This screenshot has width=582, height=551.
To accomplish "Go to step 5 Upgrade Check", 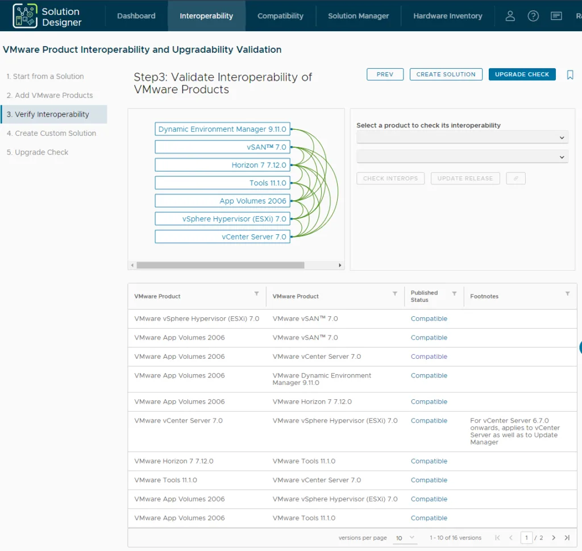I will coord(38,152).
